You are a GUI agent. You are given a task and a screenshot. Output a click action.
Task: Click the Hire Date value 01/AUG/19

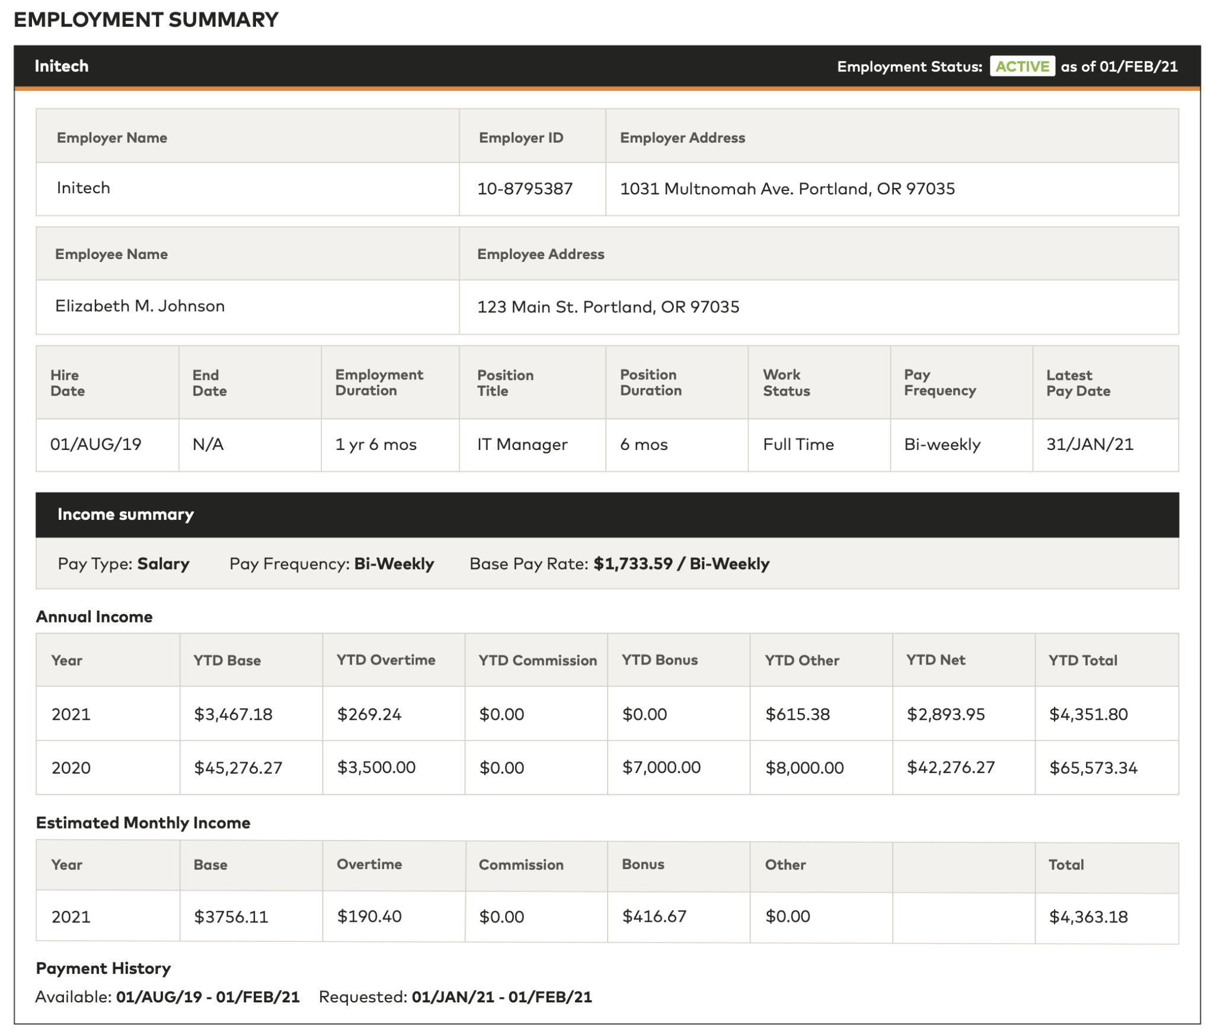(x=96, y=444)
